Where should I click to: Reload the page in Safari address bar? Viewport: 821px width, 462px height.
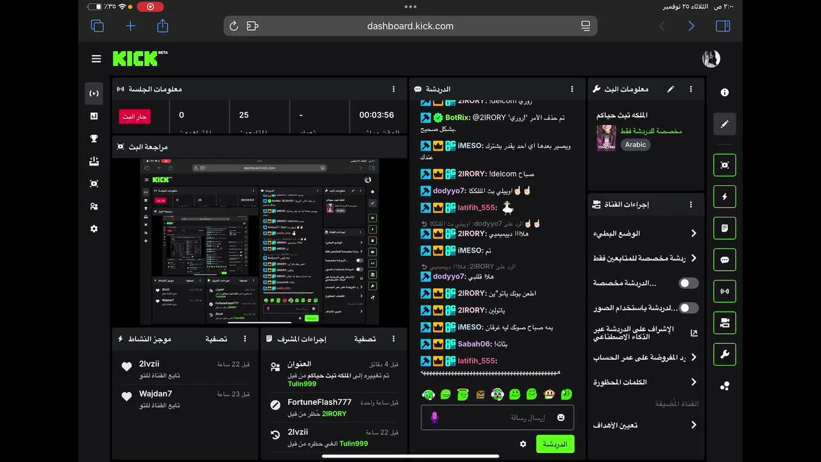pyautogui.click(x=233, y=26)
